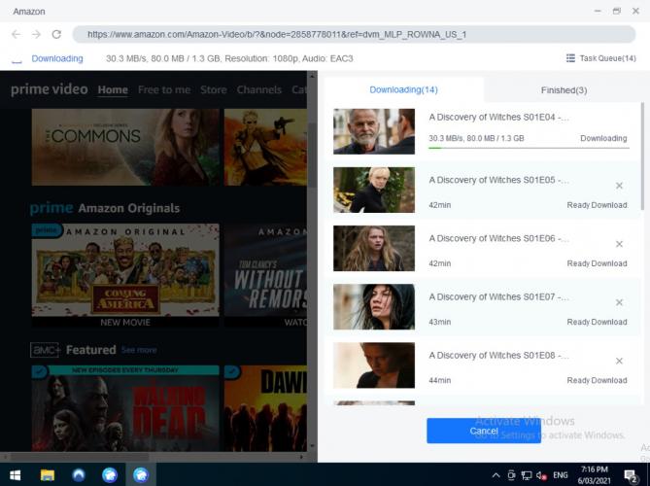Click the Cancel button
Screen dimensions: 650x486
(x=484, y=431)
